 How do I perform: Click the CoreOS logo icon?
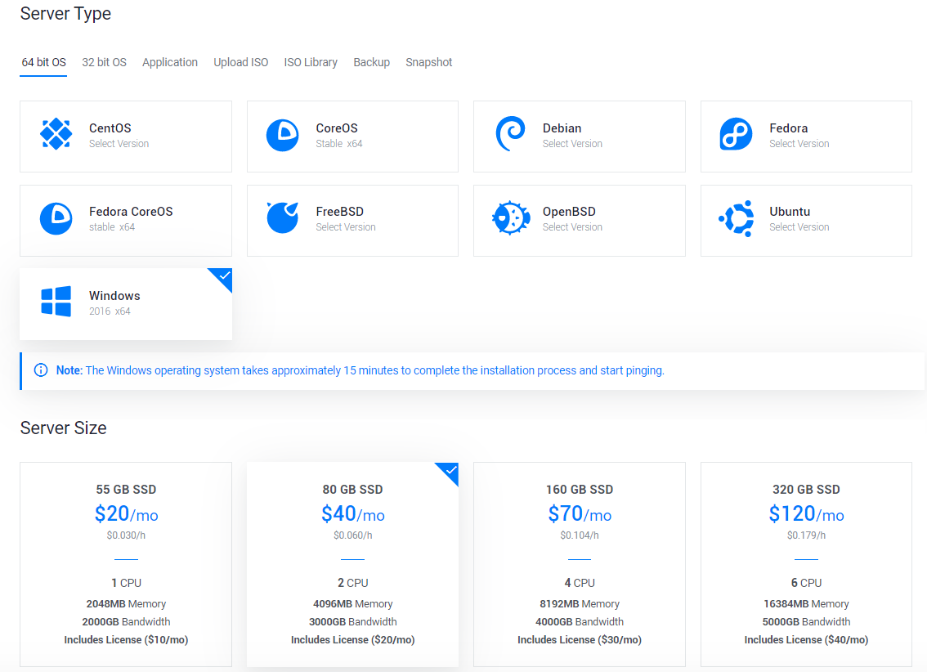283,136
